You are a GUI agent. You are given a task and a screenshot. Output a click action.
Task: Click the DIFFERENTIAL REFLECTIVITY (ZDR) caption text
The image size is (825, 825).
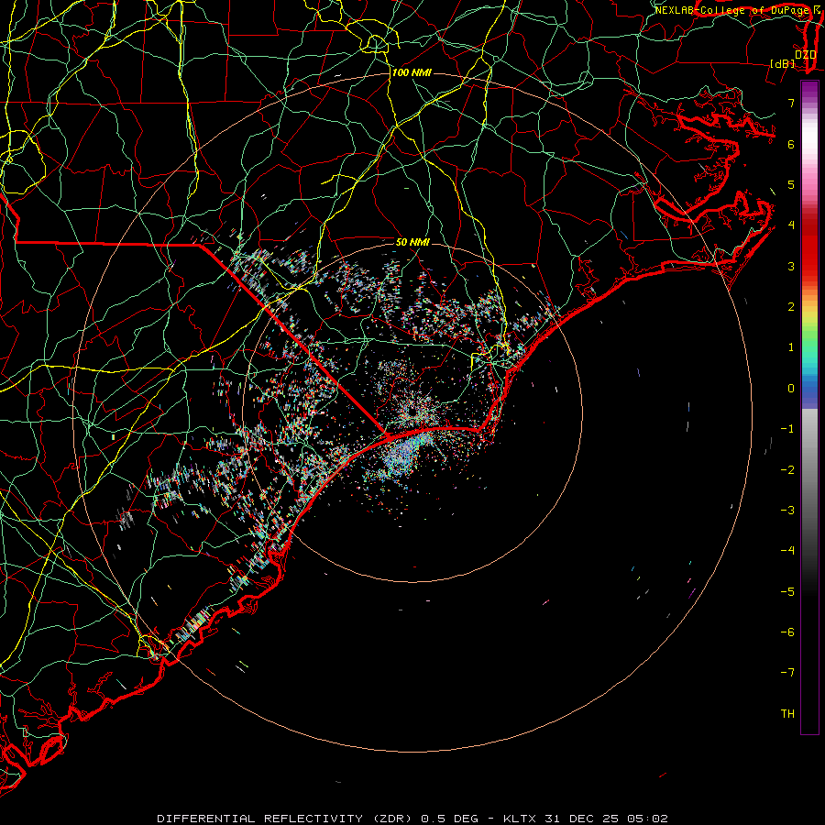click(x=286, y=819)
